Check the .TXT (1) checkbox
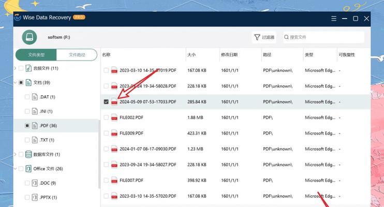The height and width of the screenshot is (207, 384). [27, 140]
